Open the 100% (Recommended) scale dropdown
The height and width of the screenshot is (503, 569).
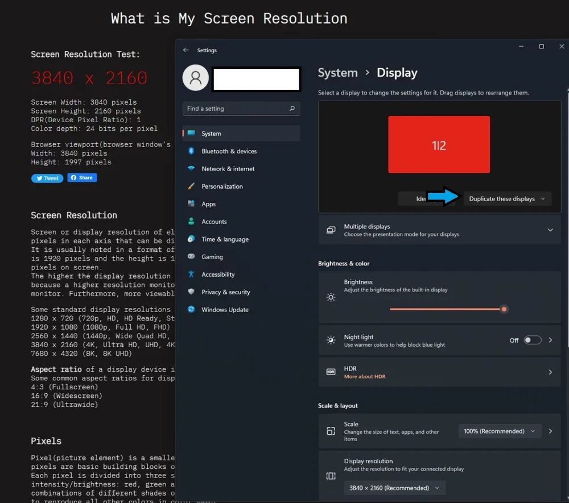point(500,431)
